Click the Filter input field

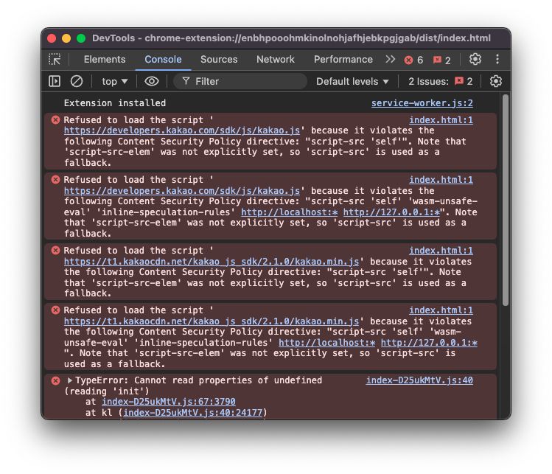coord(240,81)
